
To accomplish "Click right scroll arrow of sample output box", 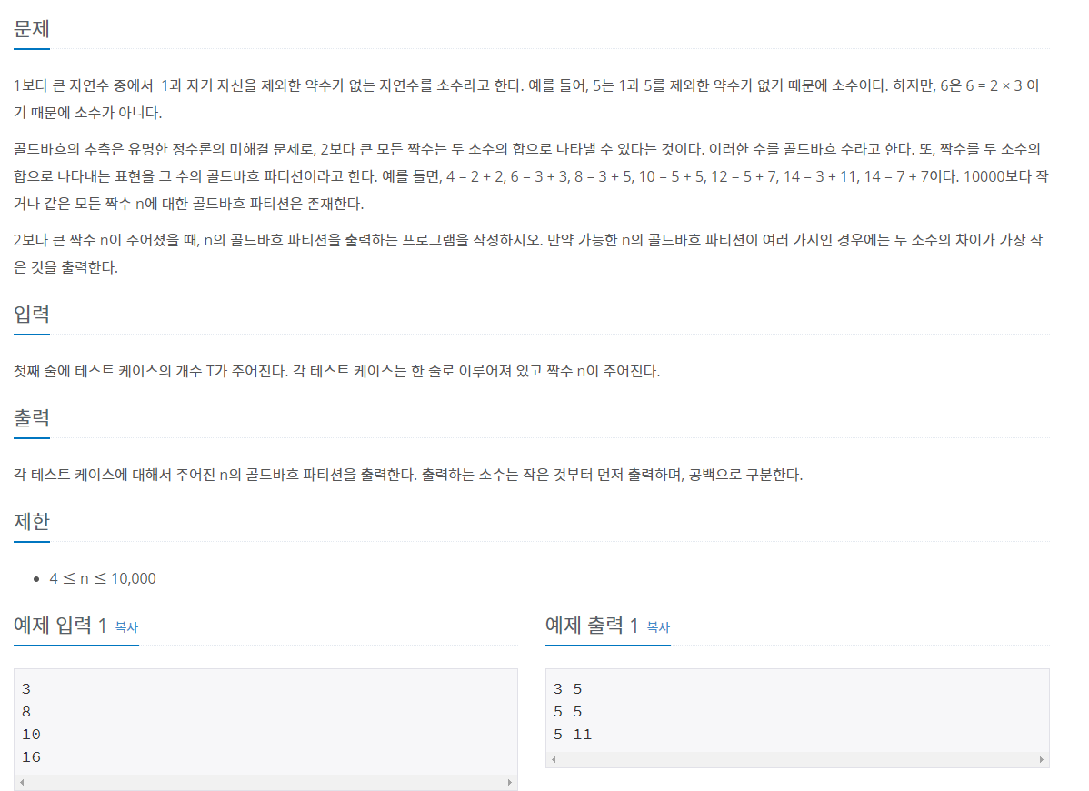I will [x=1041, y=760].
